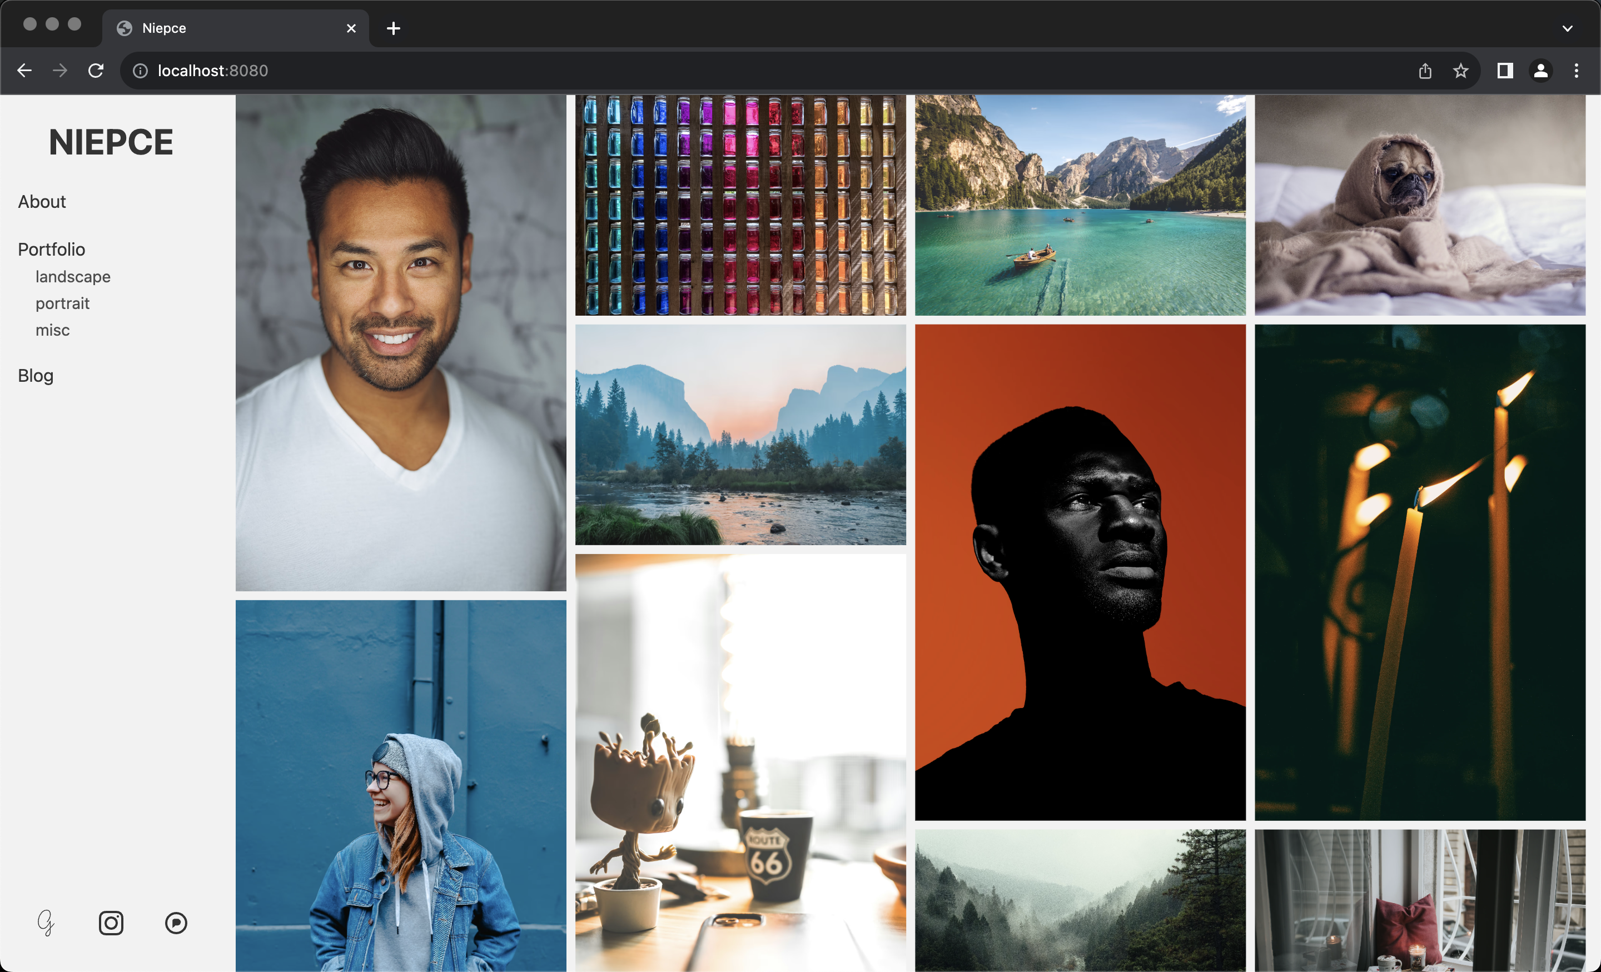Open the Instagram social link icon
This screenshot has width=1601, height=972.
pyautogui.click(x=111, y=923)
